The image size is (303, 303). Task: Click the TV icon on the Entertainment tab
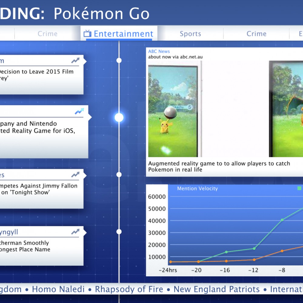87,34
